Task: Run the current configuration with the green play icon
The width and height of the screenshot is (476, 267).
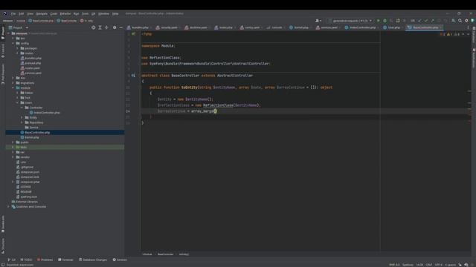Action: click(x=379, y=21)
